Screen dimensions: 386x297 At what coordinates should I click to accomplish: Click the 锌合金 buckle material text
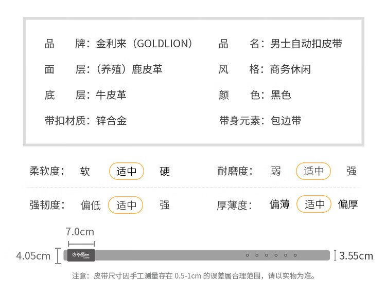(x=112, y=121)
